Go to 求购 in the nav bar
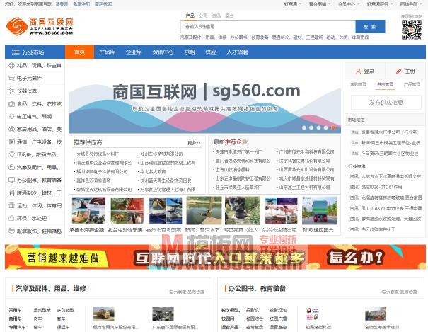Image resolution: width=428 pixels, height=332 pixels. point(190,52)
